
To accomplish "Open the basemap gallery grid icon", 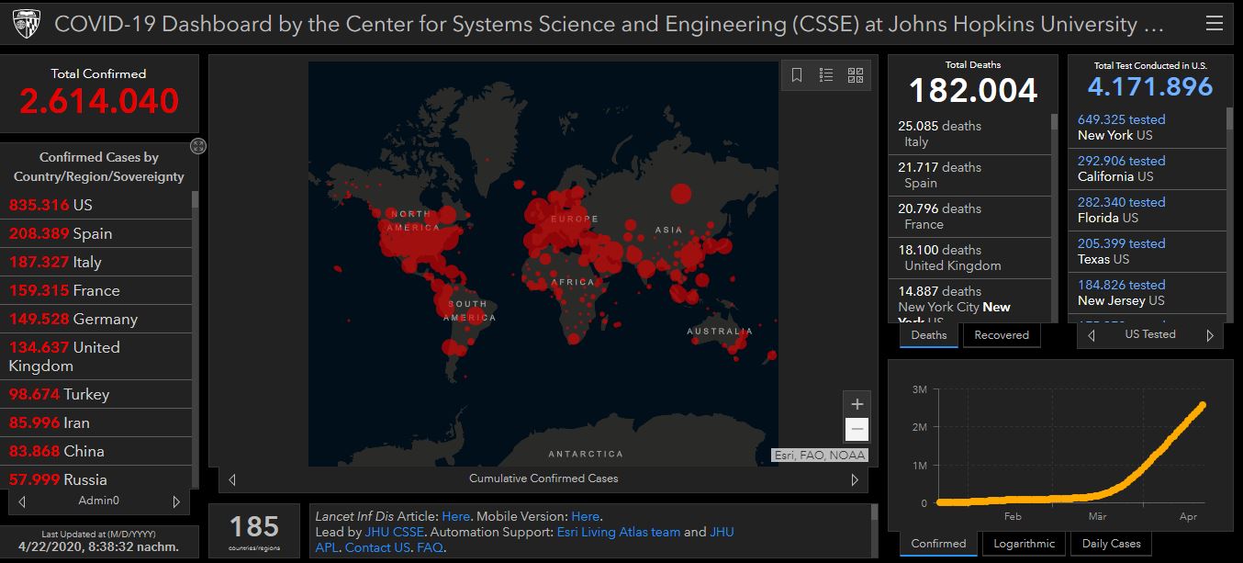I will click(x=855, y=75).
